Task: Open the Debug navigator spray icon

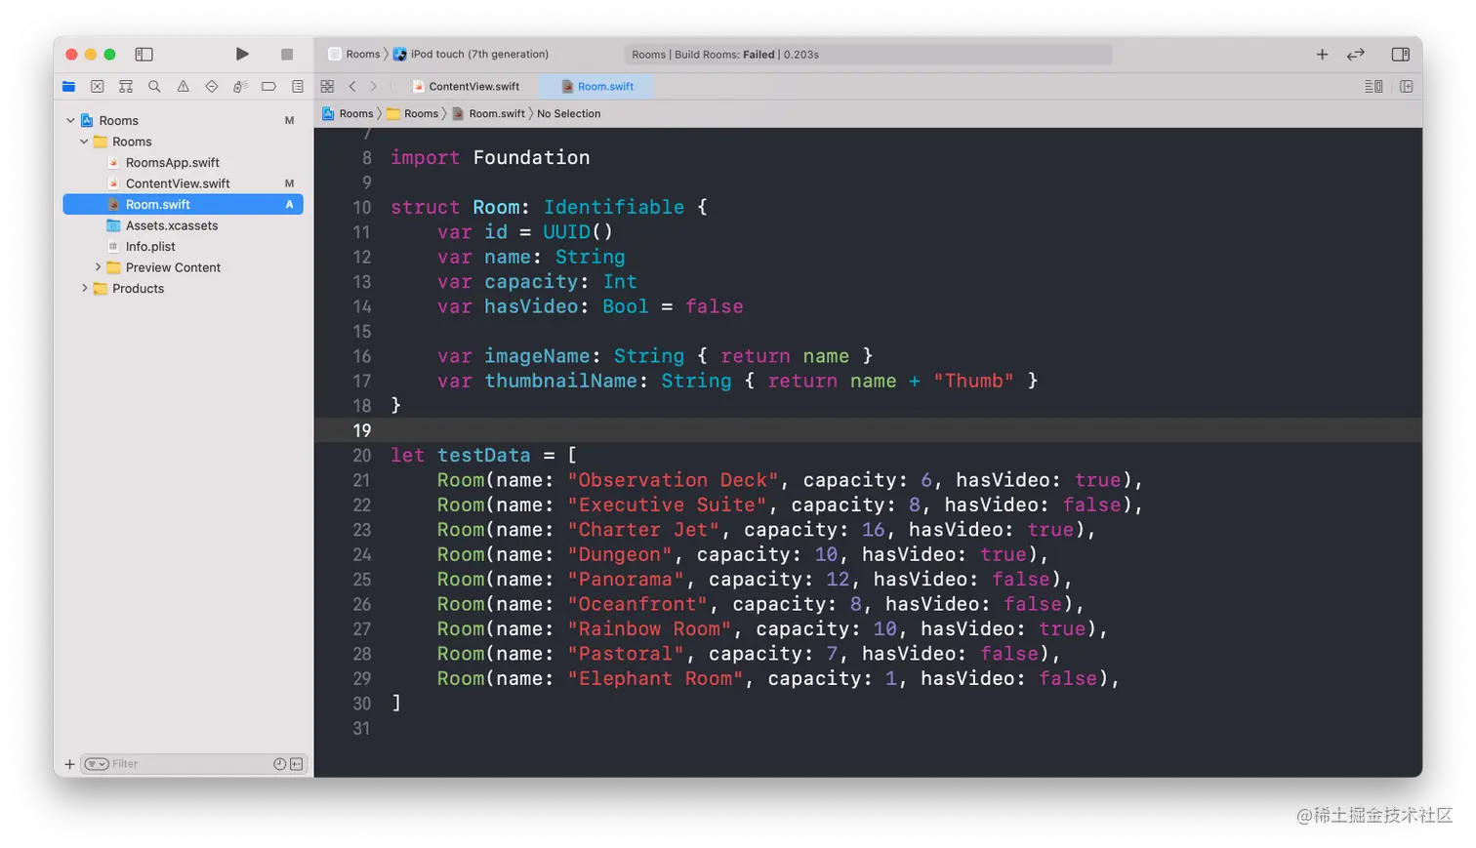Action: 240,87
